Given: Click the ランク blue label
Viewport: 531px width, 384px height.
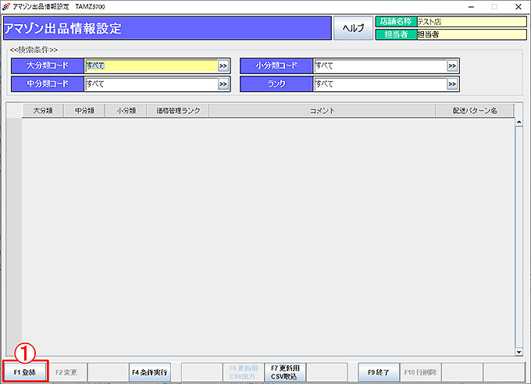Looking at the screenshot, I should [276, 84].
